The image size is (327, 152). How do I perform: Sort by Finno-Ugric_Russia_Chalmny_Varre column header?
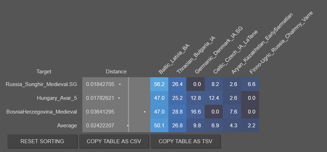click(281, 43)
